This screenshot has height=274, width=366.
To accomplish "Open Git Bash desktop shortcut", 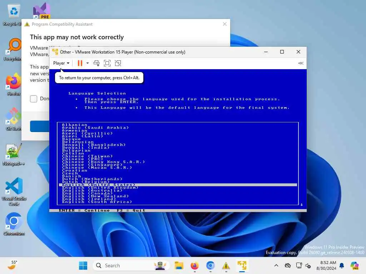I will (13, 119).
